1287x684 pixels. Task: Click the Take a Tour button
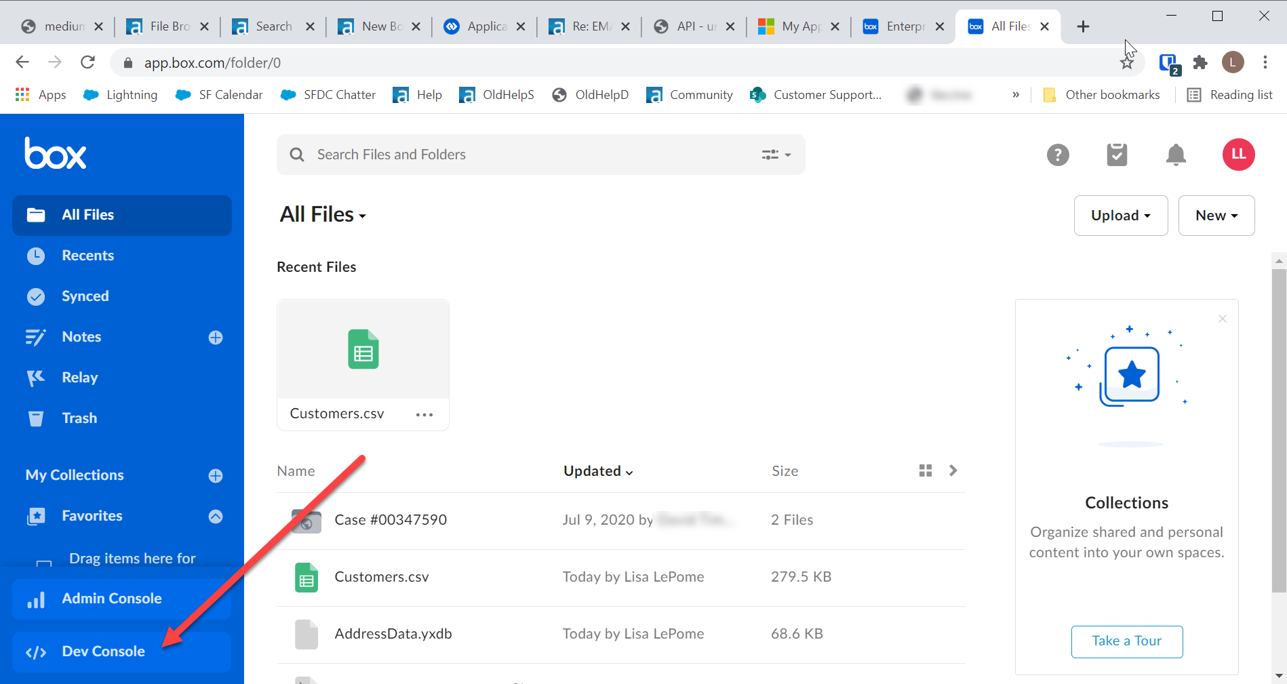1126,641
